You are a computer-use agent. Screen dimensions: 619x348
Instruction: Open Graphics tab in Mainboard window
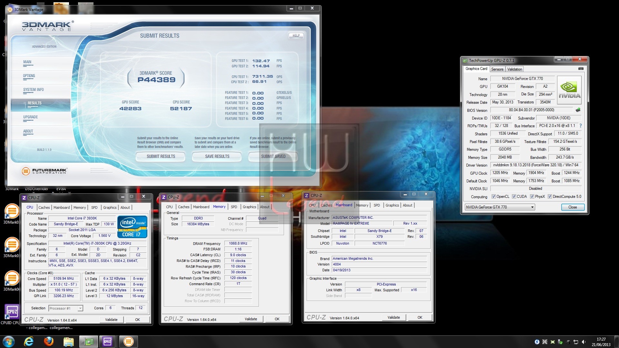(392, 205)
